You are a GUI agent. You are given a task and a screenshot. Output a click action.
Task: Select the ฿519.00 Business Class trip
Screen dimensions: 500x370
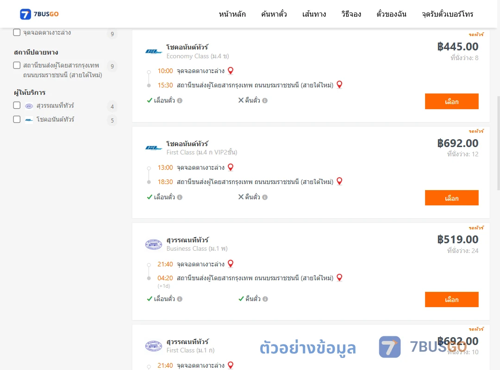click(451, 300)
